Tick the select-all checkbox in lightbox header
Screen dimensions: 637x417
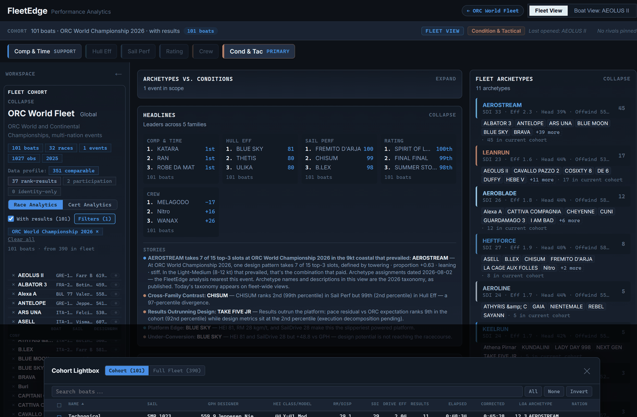[59, 405]
